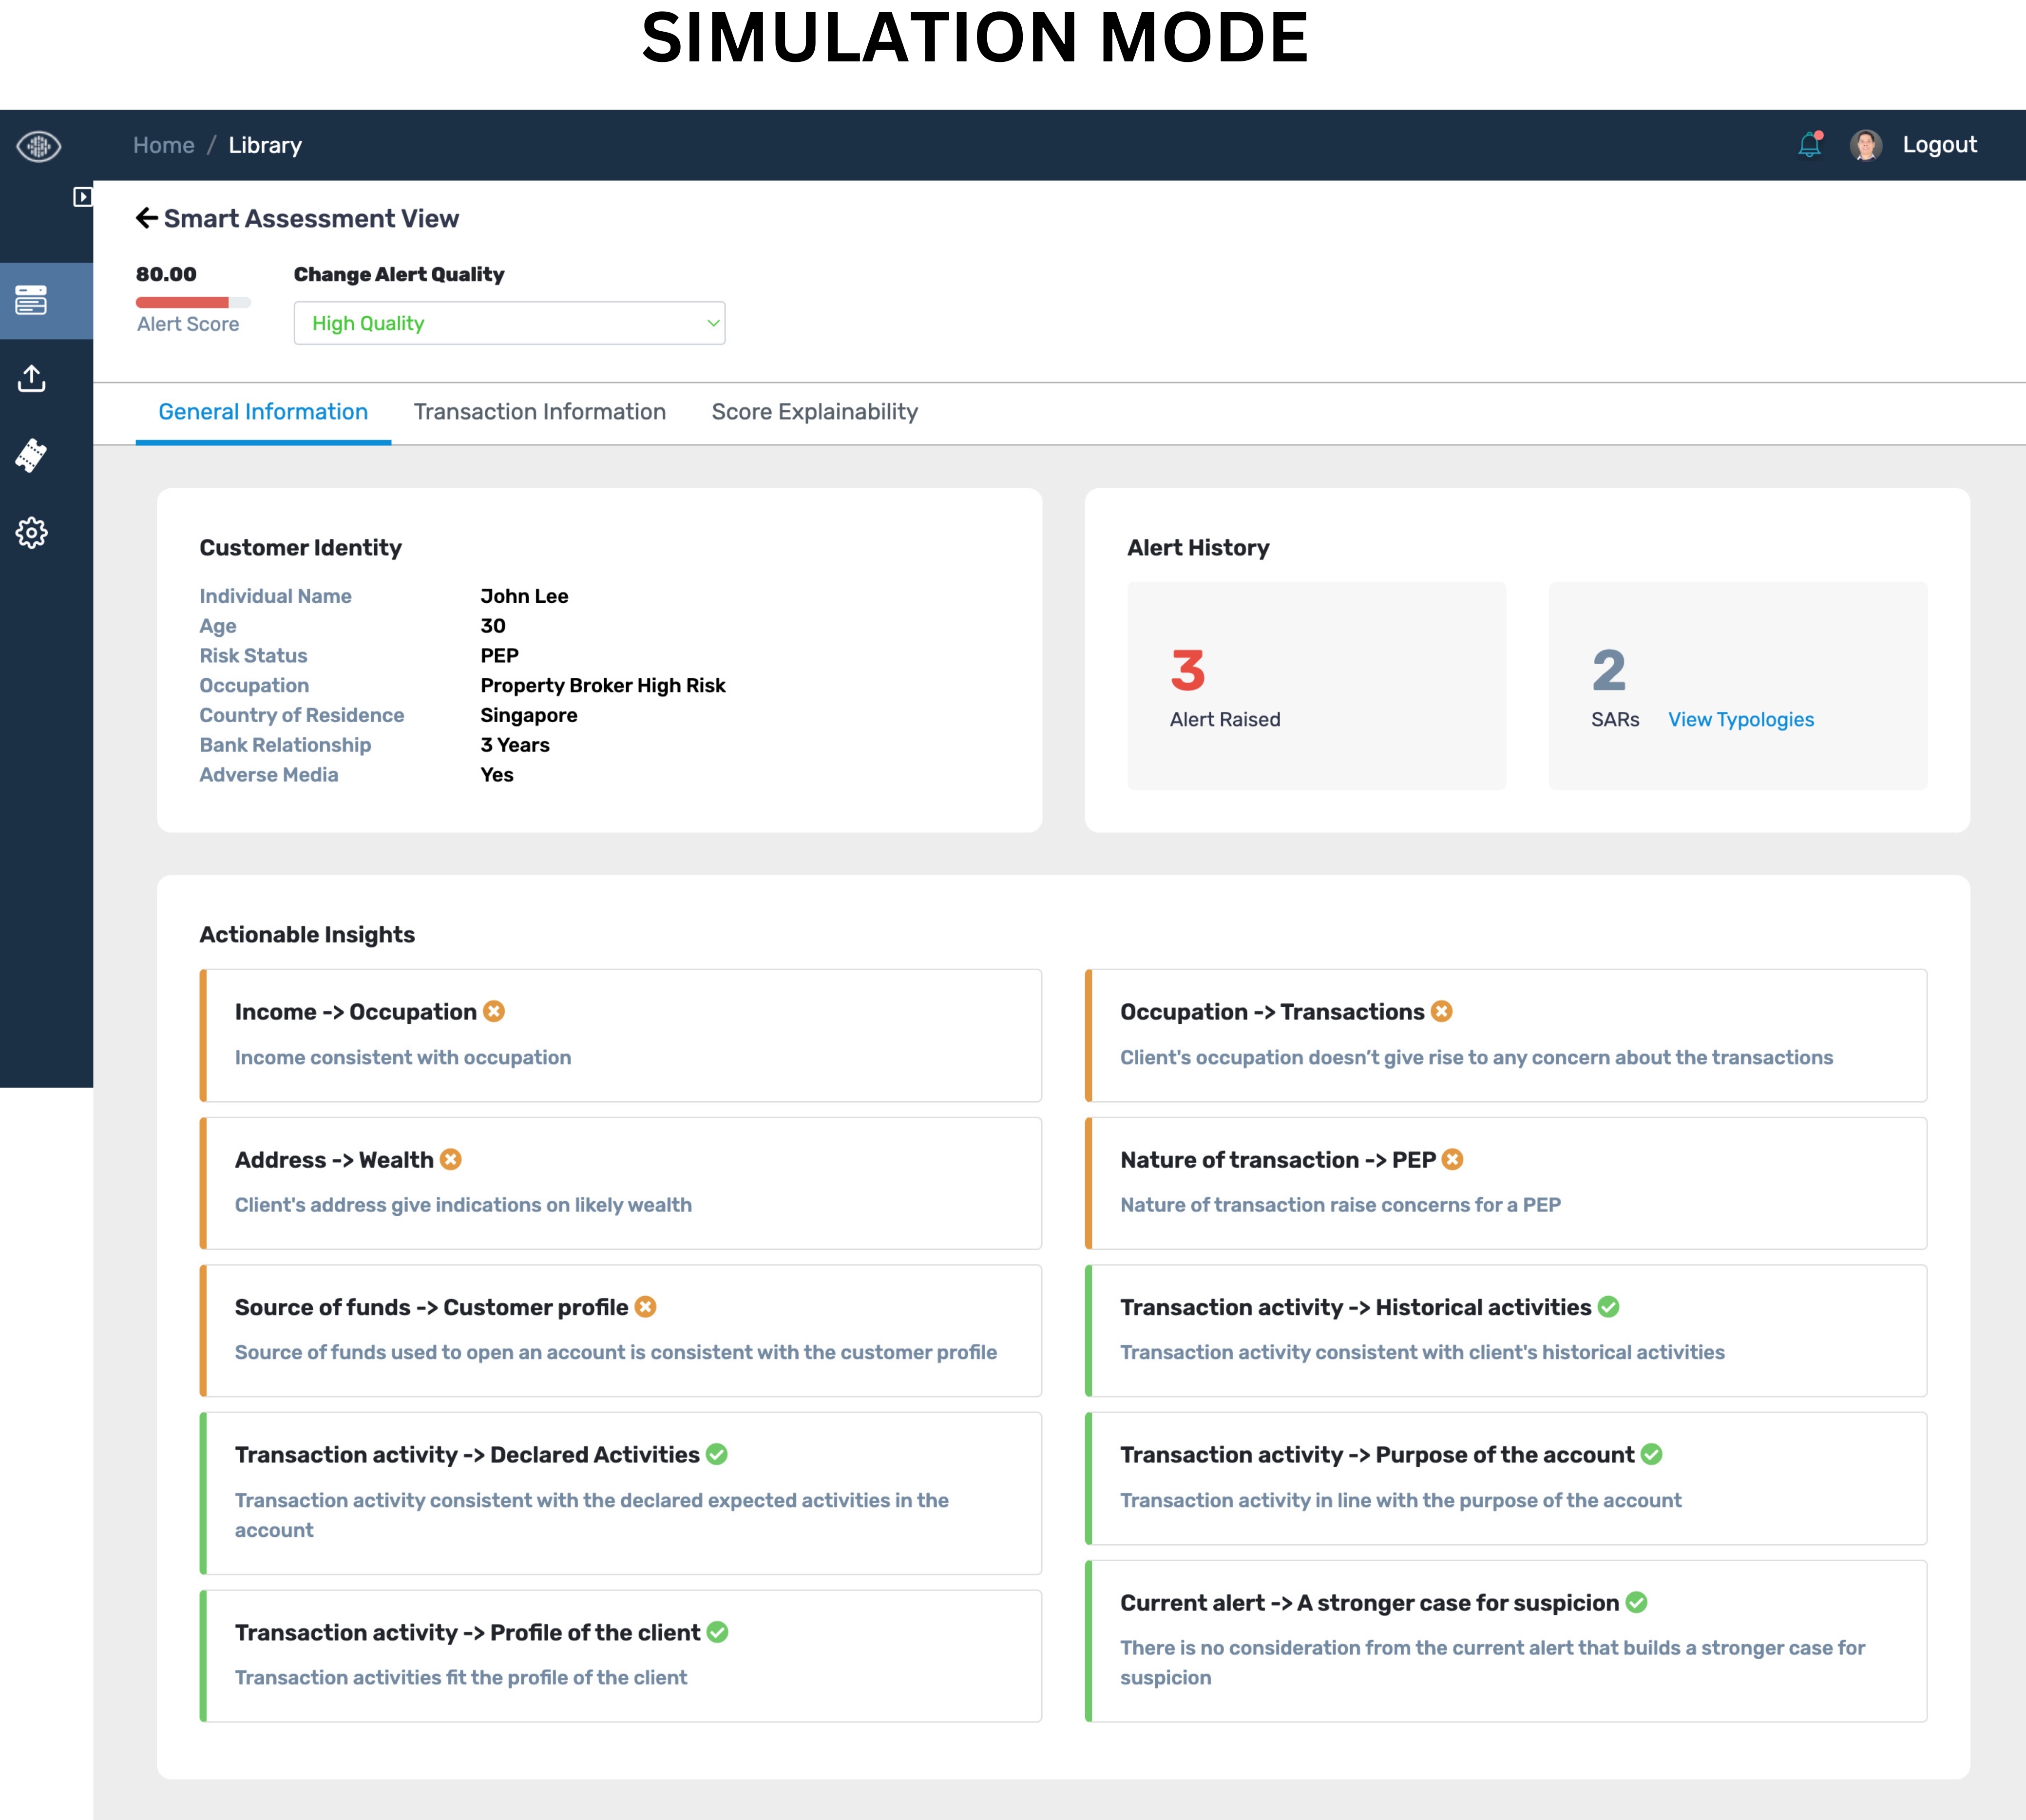This screenshot has width=2026, height=1820.
Task: Open the upload sidebar icon
Action: pyautogui.click(x=32, y=378)
